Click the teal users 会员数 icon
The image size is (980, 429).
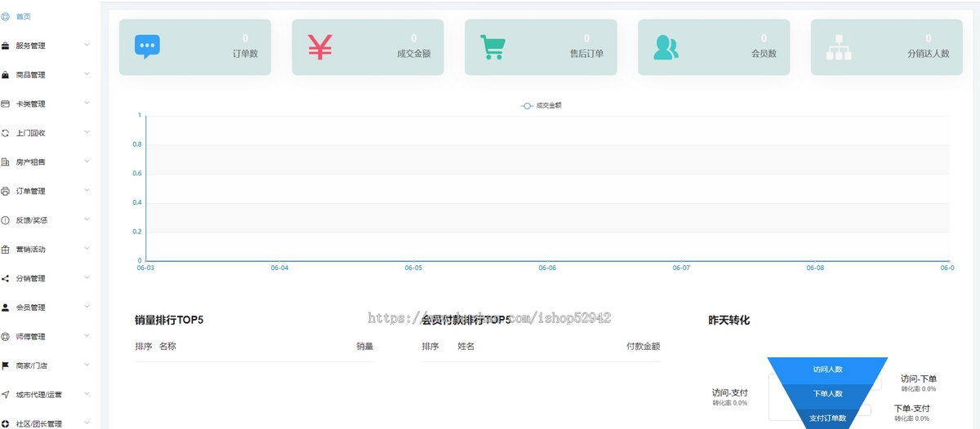pyautogui.click(x=666, y=46)
